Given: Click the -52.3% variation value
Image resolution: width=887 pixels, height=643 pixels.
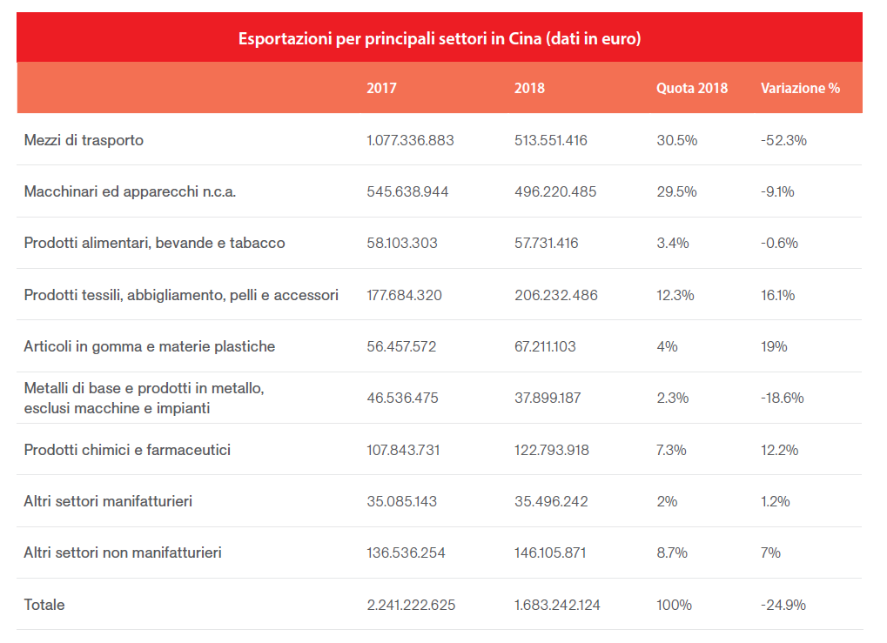Looking at the screenshot, I should coord(783,140).
